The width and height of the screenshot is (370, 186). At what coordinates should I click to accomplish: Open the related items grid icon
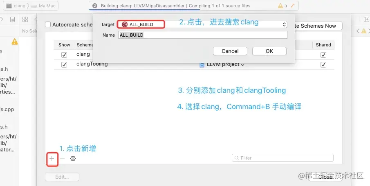(x=25, y=19)
